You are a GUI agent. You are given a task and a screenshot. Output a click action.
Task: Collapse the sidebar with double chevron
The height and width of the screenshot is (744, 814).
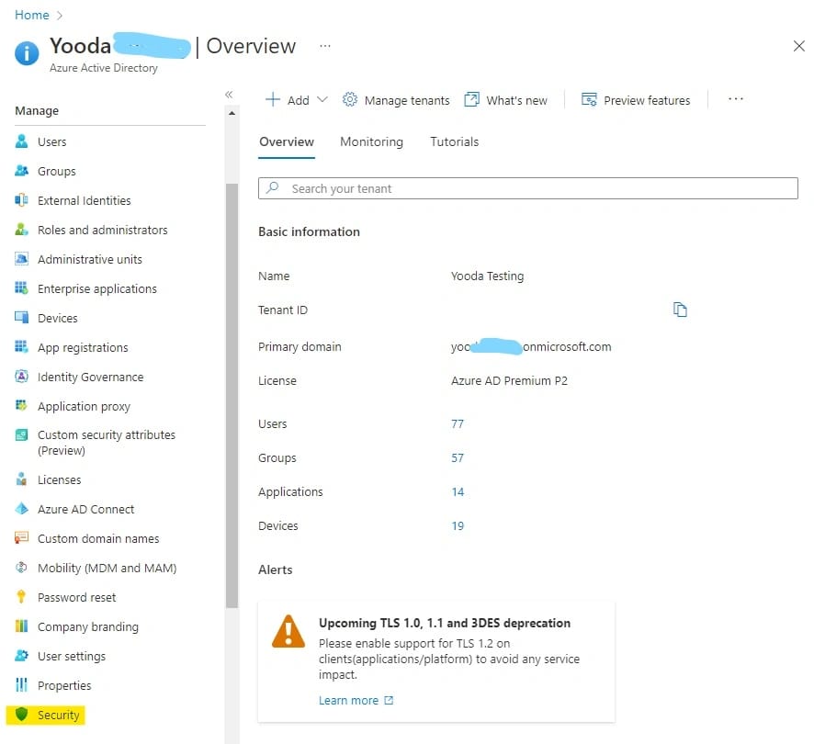pos(229,95)
